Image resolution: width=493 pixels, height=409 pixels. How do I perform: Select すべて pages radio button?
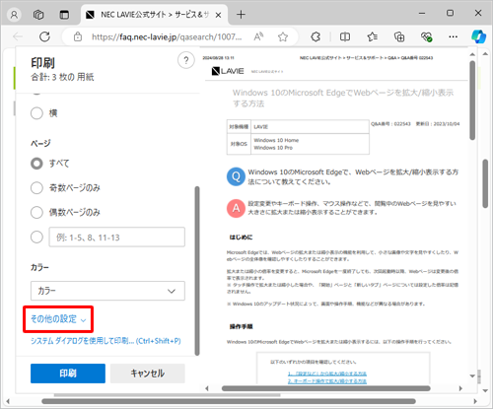pos(36,164)
